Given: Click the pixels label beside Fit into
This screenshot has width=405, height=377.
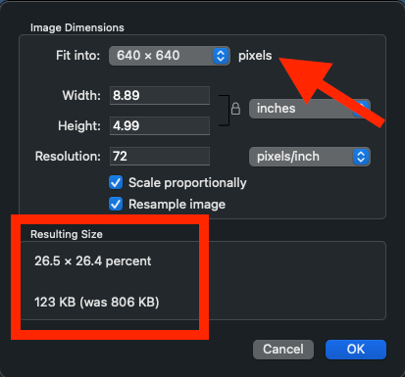Looking at the screenshot, I should (255, 56).
